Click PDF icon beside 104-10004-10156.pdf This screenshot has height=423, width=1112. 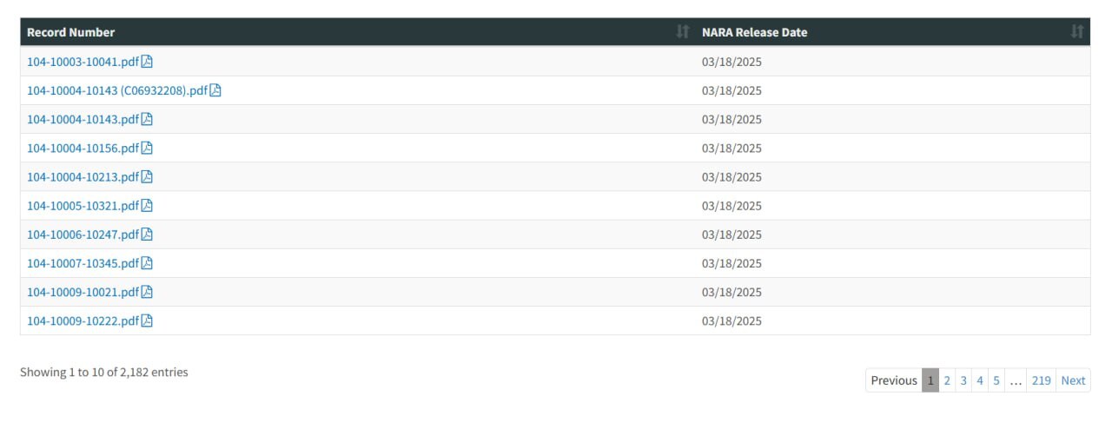point(147,148)
